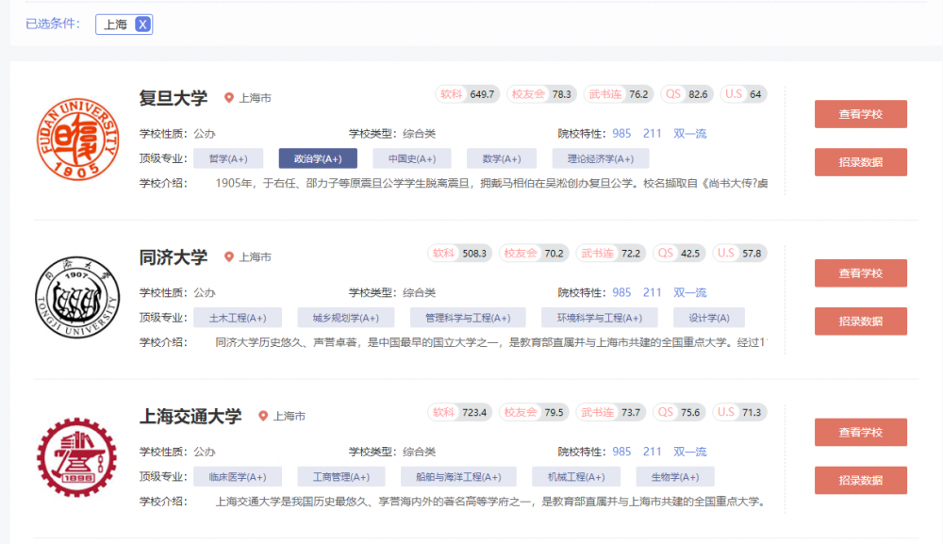Select the 土木工程(A+) major tag
This screenshot has height=544, width=943.
238,318
